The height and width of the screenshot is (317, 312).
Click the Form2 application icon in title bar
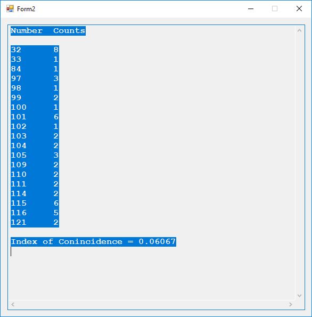point(10,9)
